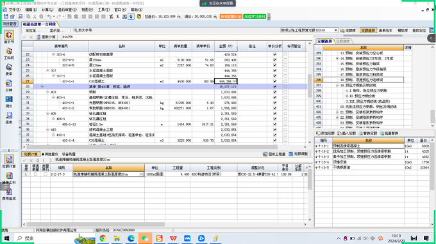Open File Explorer from the taskbar
436x244 pixels.
pos(117,238)
